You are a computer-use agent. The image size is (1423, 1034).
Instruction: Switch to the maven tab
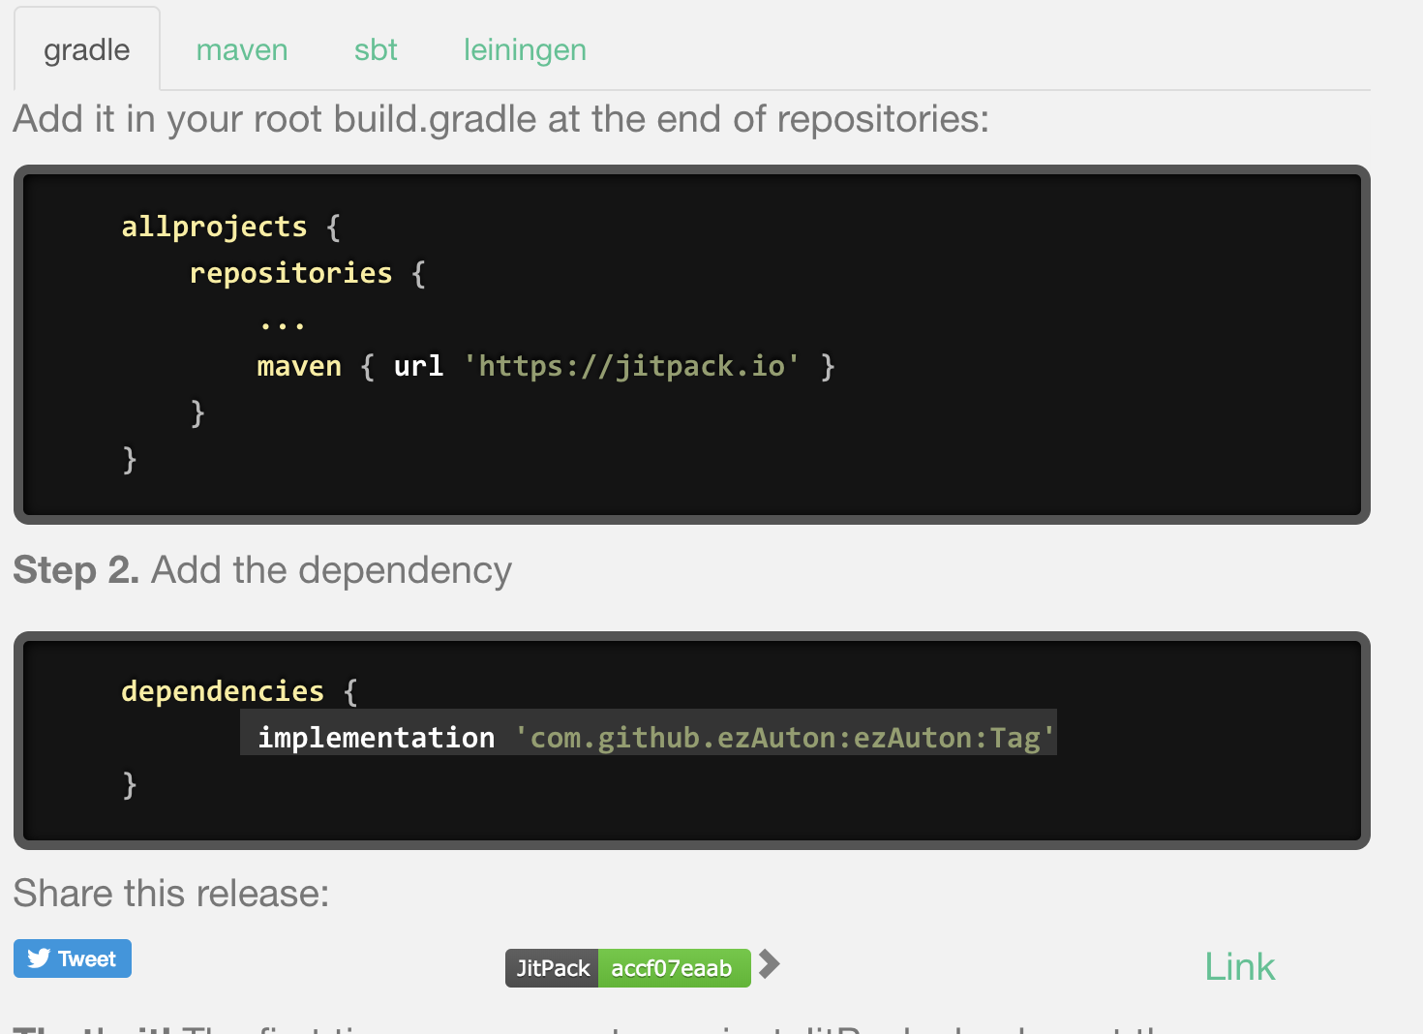[242, 49]
